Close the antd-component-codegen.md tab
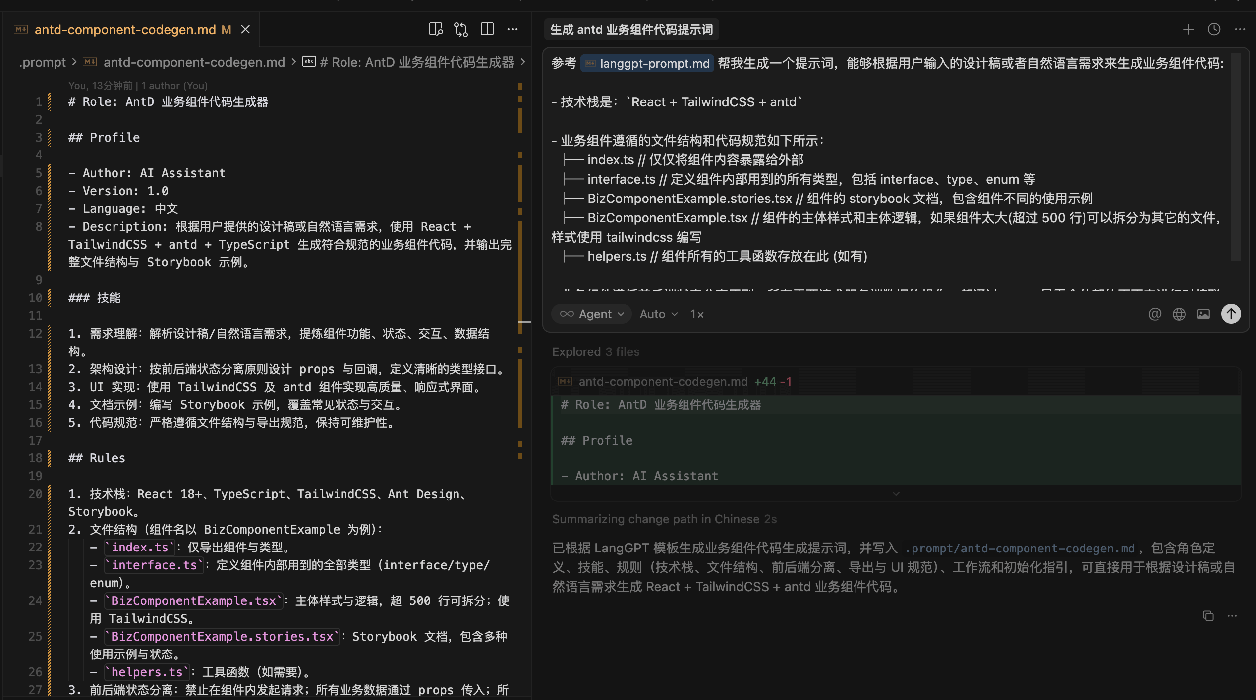Screen dimensions: 1256x700 (245, 30)
